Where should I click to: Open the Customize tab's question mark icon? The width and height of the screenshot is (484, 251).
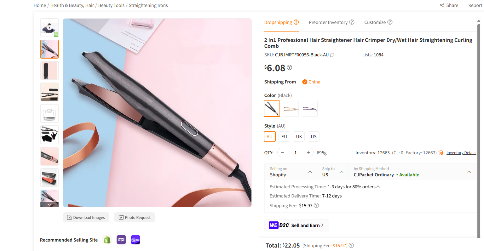390,22
